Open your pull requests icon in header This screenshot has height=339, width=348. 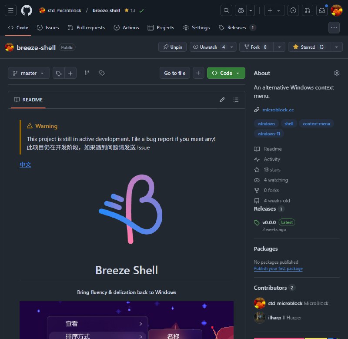308,10
